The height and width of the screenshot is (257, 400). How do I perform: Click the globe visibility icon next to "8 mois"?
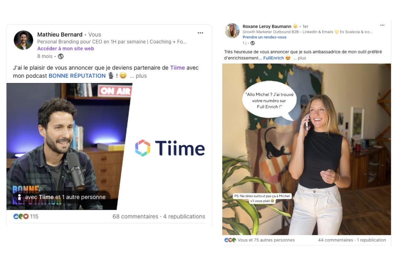[61, 56]
